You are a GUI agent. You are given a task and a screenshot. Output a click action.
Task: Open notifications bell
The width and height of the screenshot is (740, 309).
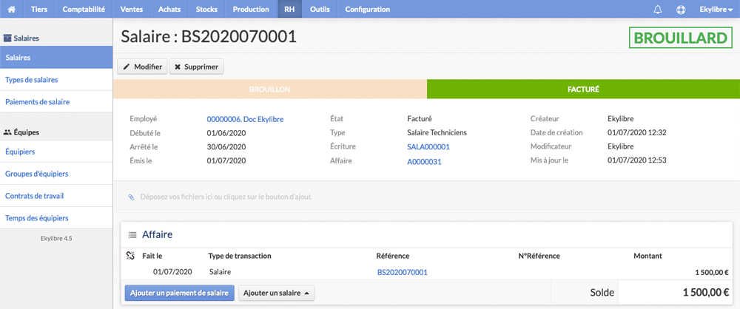pyautogui.click(x=657, y=9)
